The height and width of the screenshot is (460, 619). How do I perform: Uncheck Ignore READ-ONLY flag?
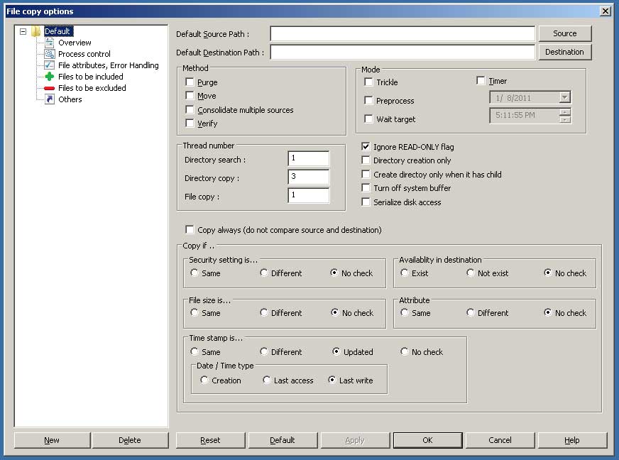(366, 147)
